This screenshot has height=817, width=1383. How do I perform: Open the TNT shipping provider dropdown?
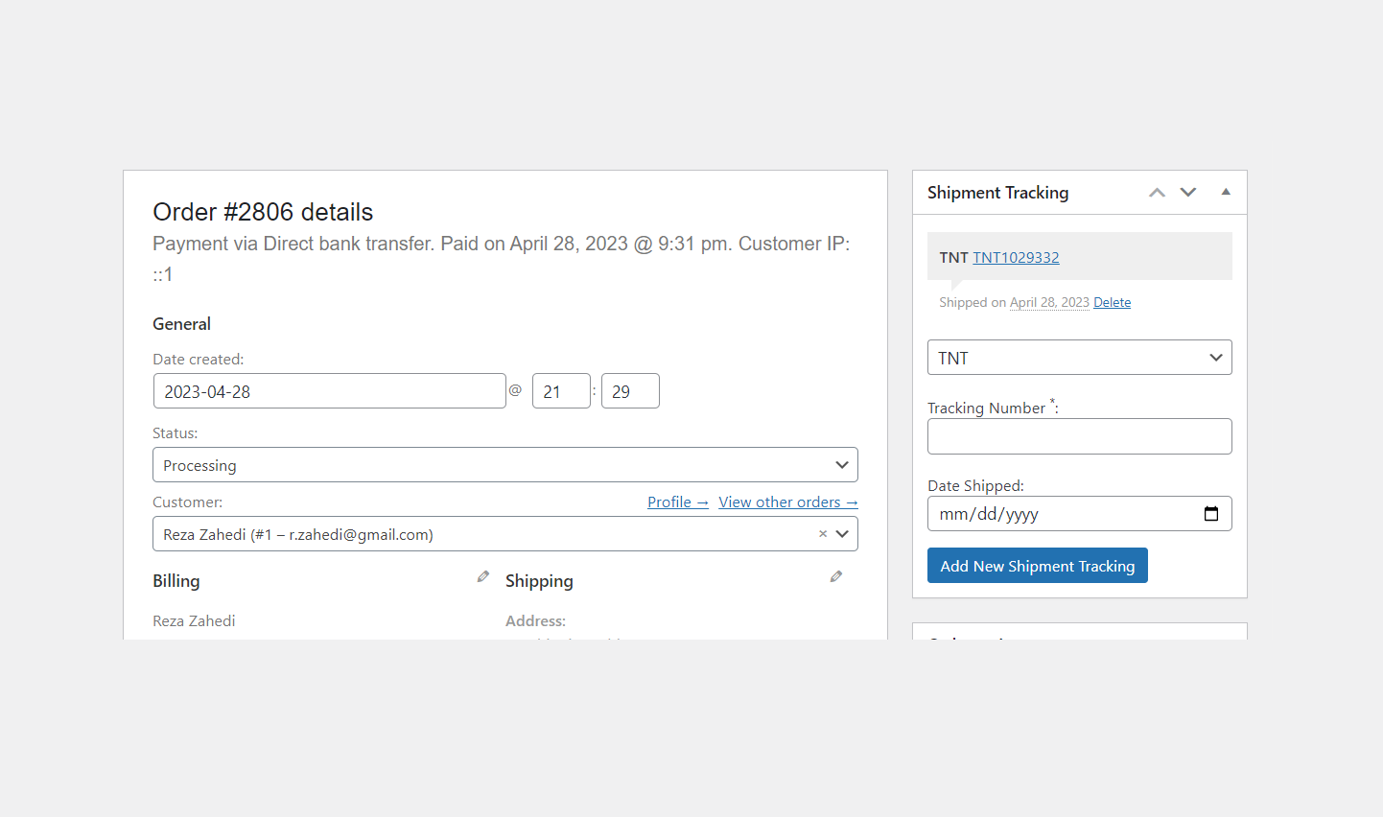tap(1080, 358)
